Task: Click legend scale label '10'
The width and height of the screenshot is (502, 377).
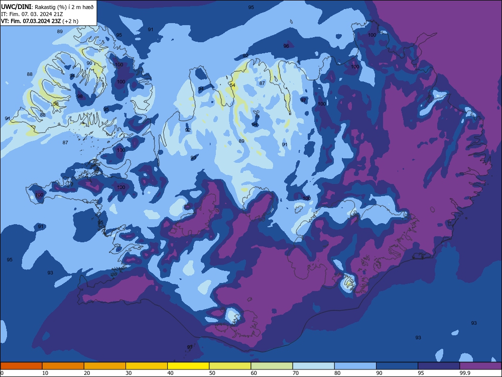Action: (x=45, y=373)
